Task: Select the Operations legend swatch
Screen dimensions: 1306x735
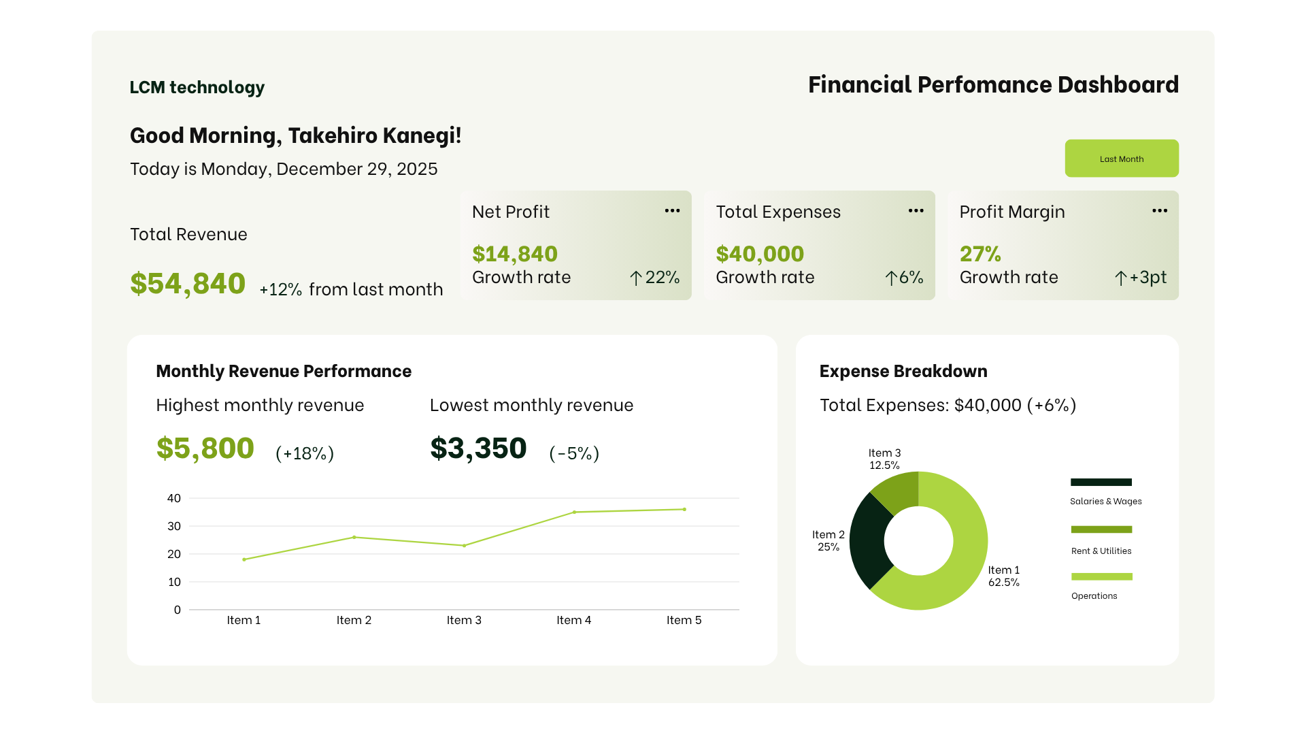Action: tap(1101, 576)
